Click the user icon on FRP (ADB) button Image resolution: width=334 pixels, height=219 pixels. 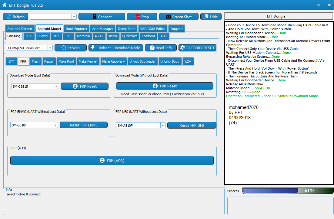102,160
